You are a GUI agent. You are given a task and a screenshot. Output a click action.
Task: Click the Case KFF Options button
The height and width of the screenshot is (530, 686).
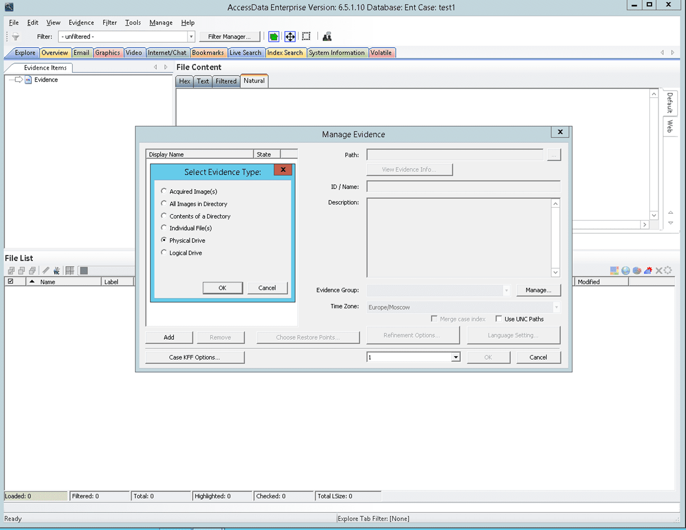(x=194, y=357)
